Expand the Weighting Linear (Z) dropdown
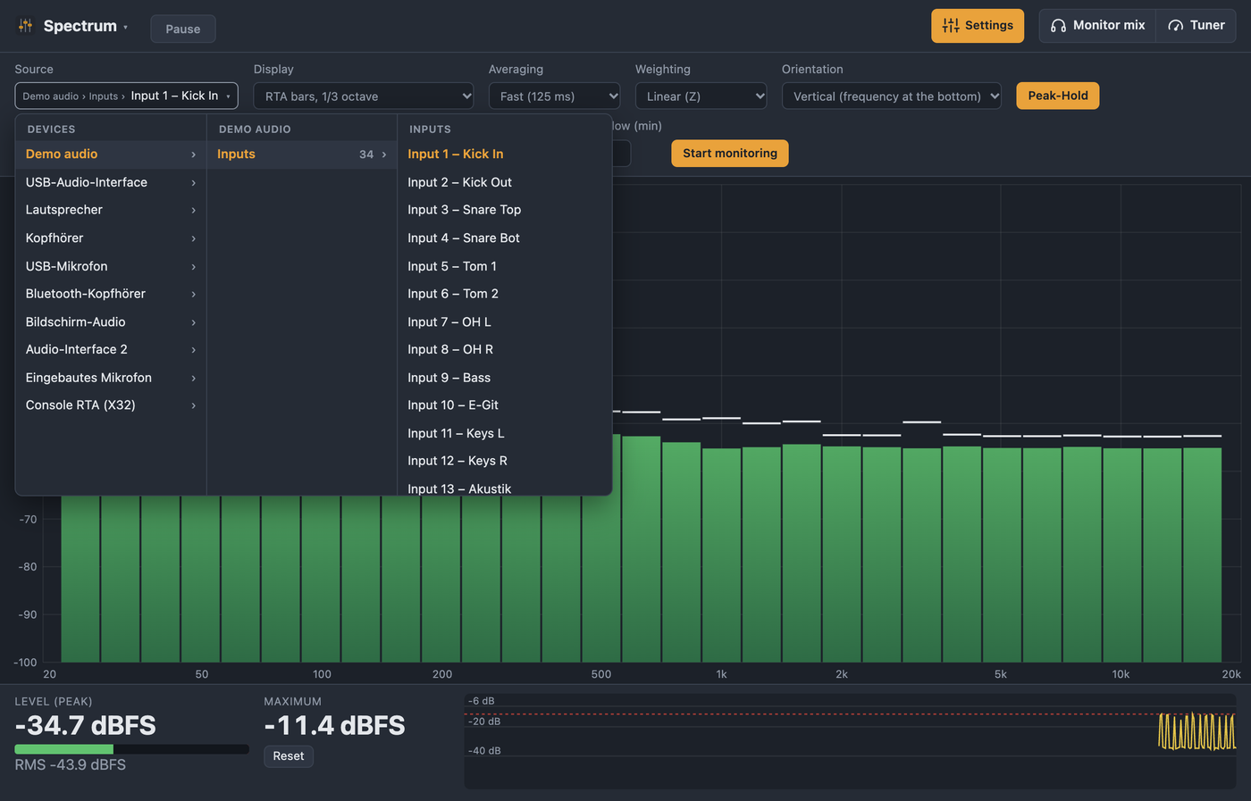 click(x=701, y=96)
